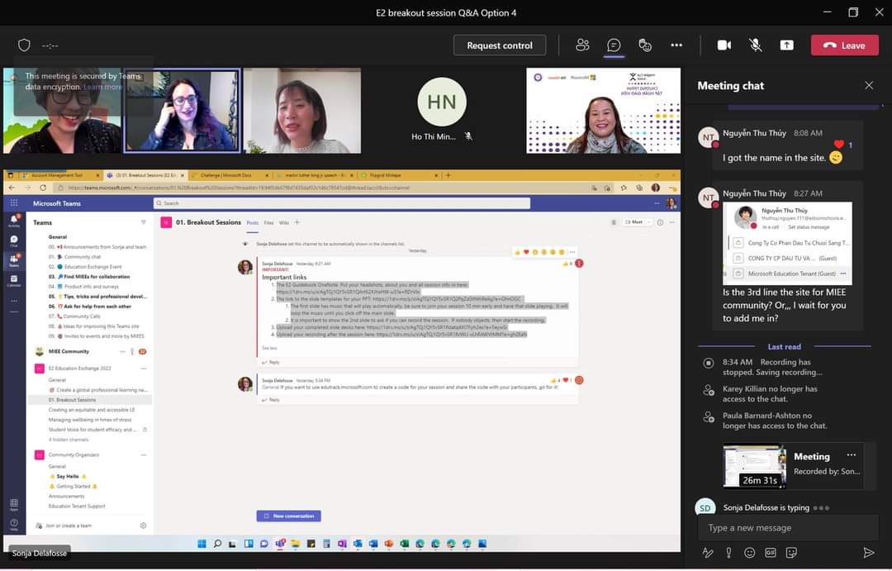Open the emoji picker in chat

pyautogui.click(x=750, y=552)
